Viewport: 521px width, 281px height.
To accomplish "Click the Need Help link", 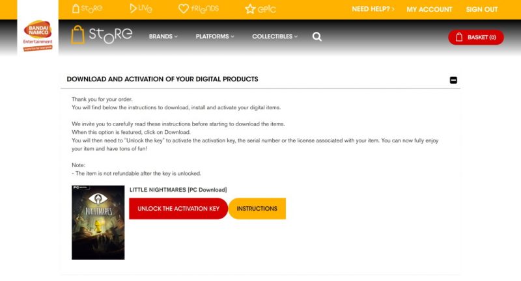I will [x=373, y=9].
